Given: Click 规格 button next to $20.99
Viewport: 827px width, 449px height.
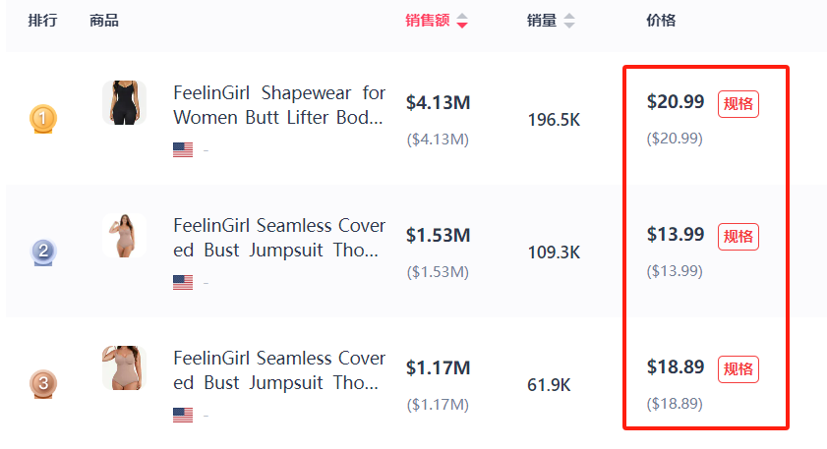Looking at the screenshot, I should [738, 103].
